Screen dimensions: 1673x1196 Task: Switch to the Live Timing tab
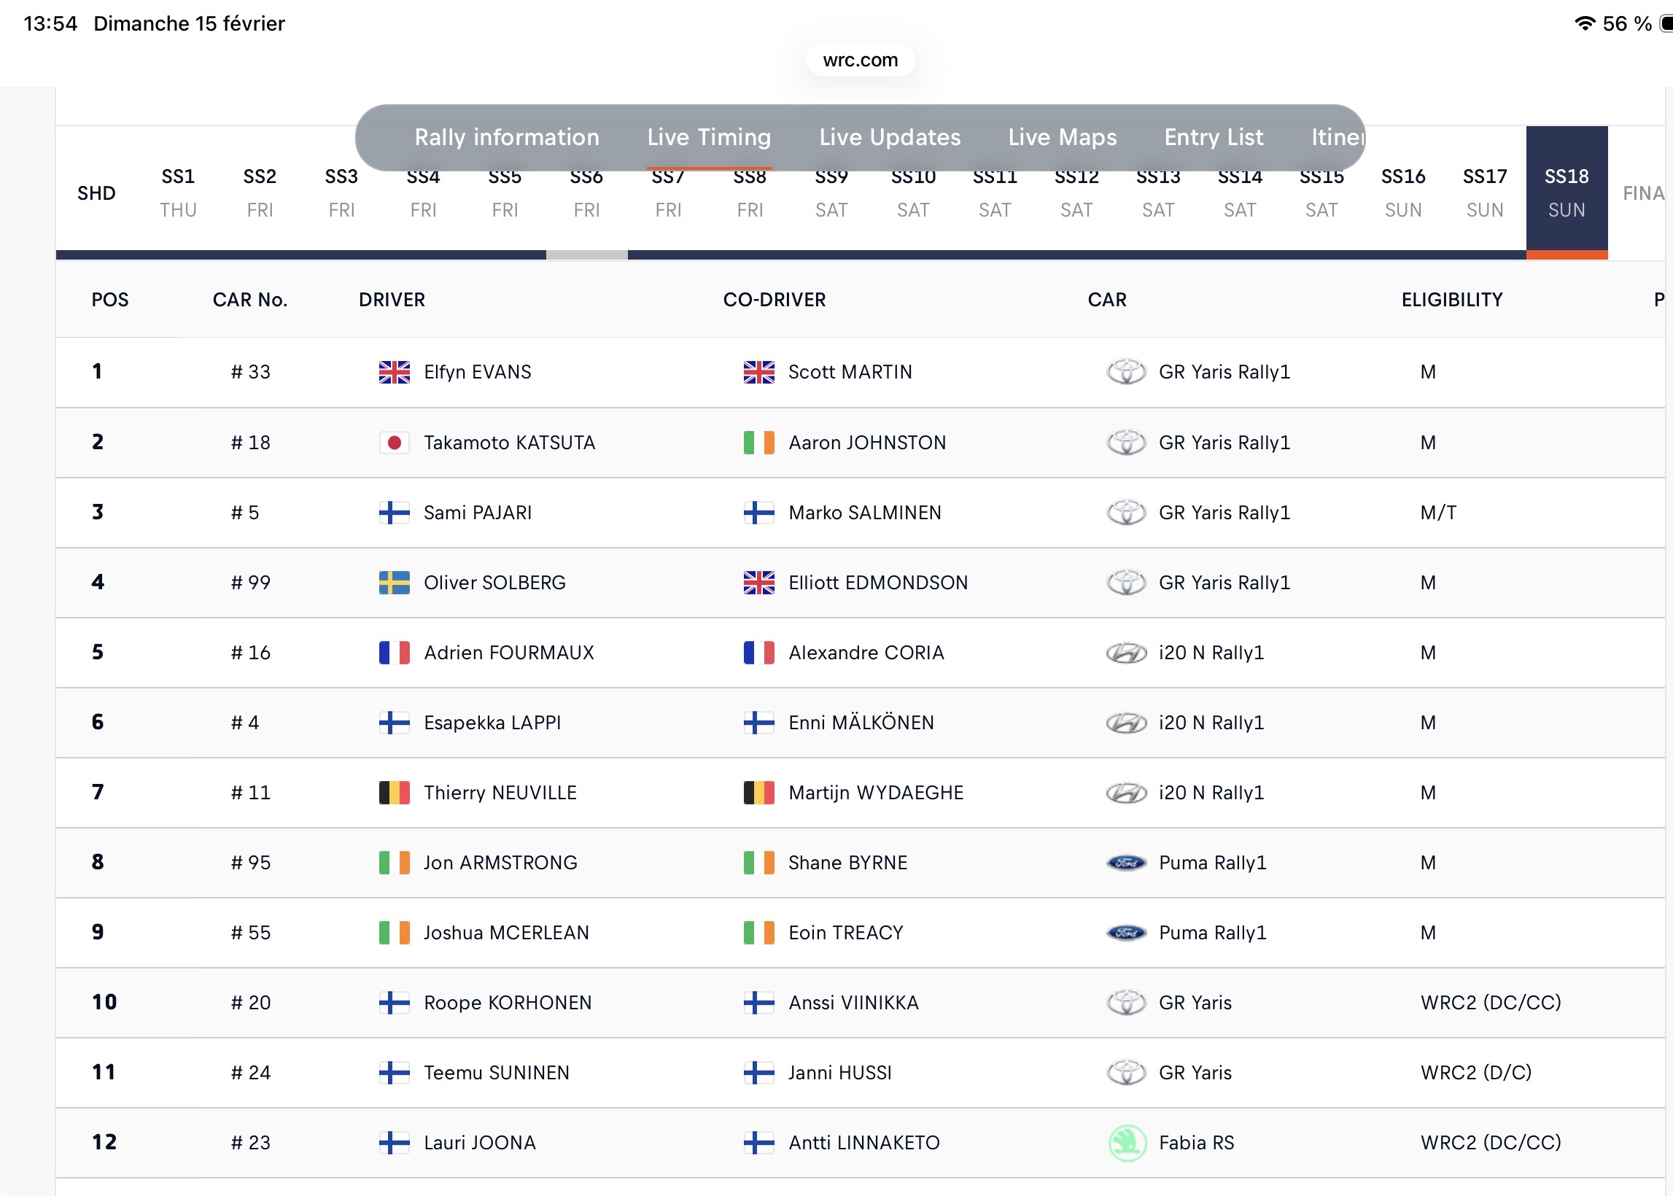coord(708,138)
